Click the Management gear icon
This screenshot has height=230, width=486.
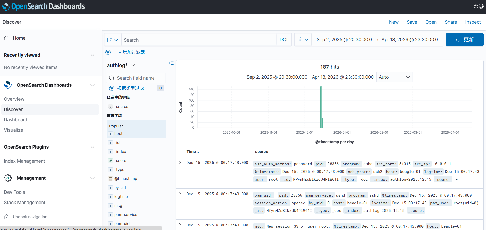point(8,178)
